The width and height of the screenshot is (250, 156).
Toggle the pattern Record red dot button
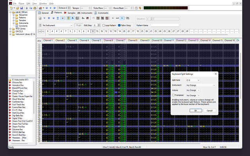(x=62, y=18)
